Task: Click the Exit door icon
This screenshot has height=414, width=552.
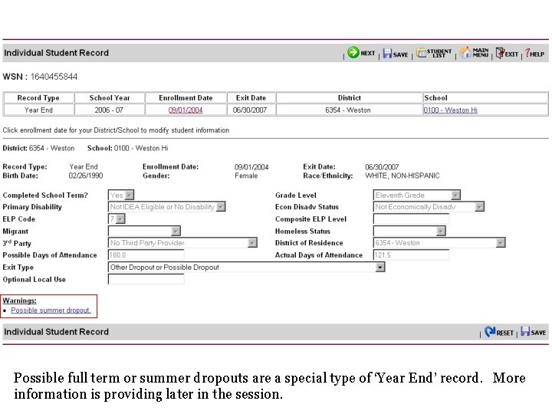Action: (x=500, y=53)
